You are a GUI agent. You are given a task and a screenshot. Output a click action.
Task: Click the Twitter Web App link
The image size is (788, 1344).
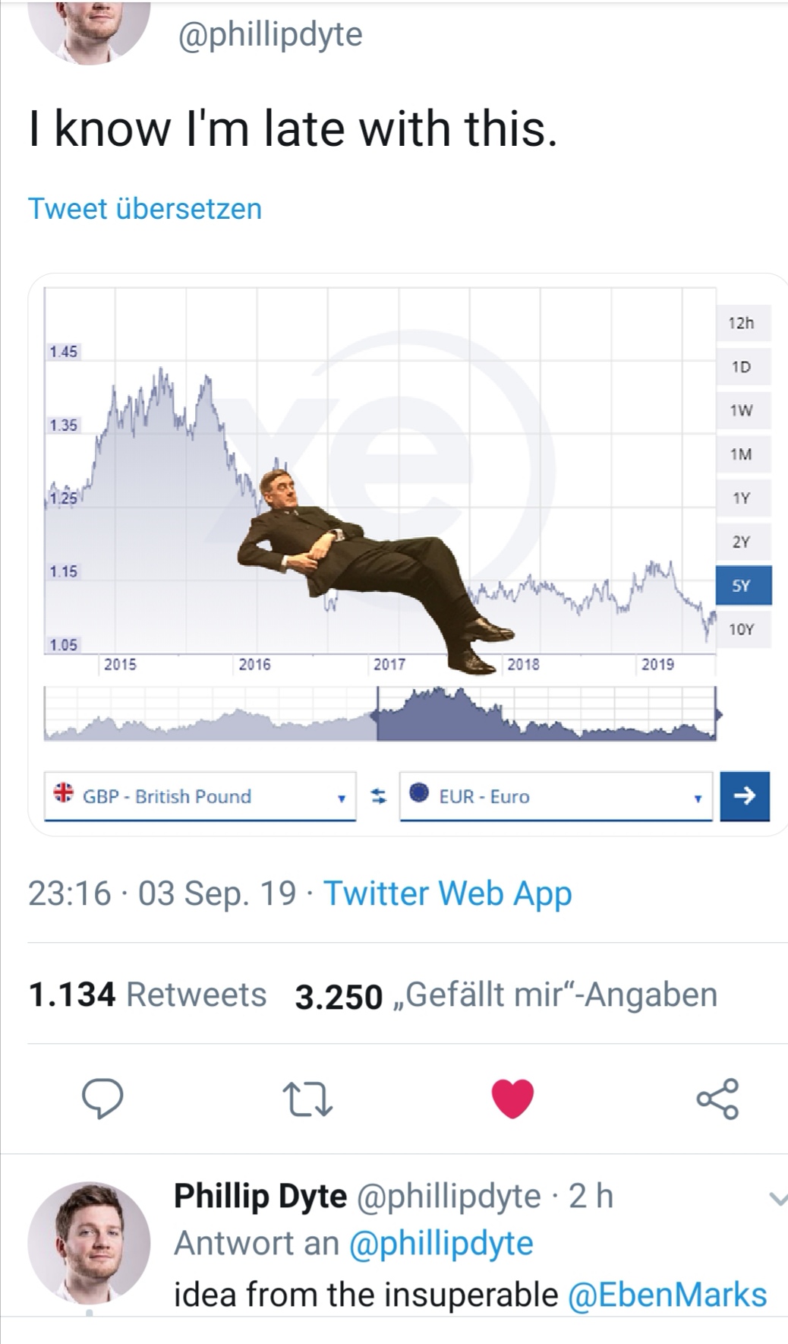point(448,893)
